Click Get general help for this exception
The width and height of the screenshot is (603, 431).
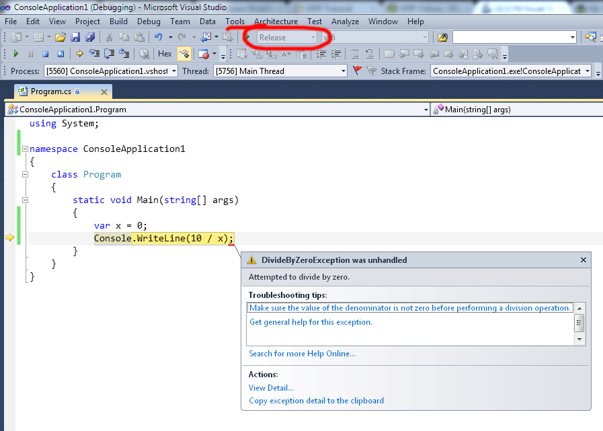click(311, 322)
